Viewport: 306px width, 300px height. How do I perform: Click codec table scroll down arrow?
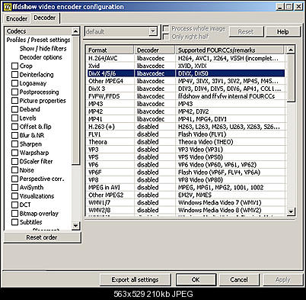pyautogui.click(x=291, y=211)
